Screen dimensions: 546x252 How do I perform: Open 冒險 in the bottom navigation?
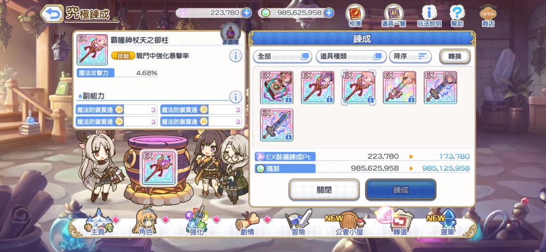tap(298, 223)
